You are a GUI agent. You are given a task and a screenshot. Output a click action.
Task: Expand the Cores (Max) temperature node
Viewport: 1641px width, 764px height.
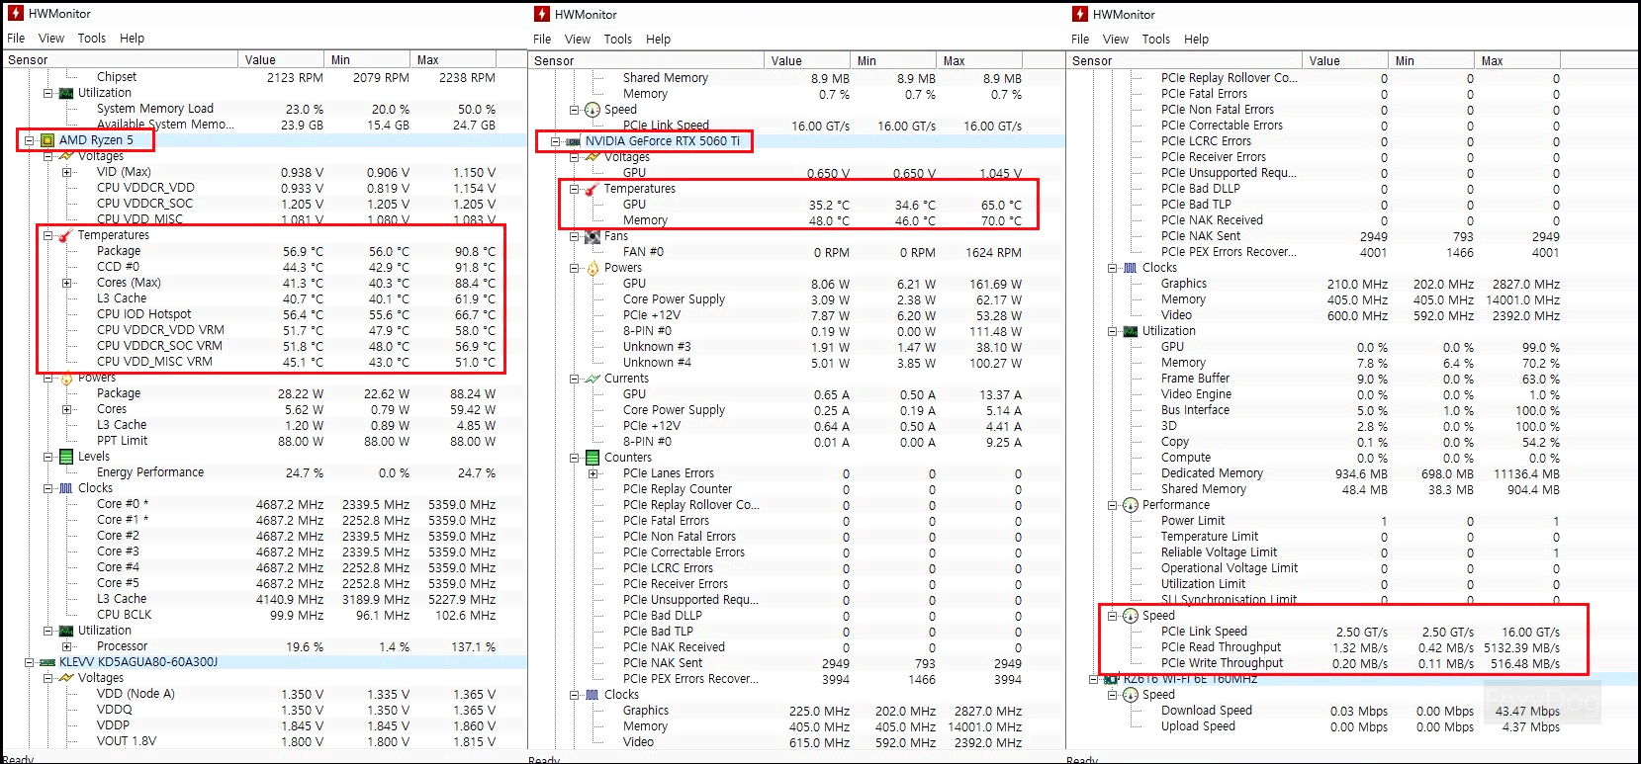(x=66, y=283)
